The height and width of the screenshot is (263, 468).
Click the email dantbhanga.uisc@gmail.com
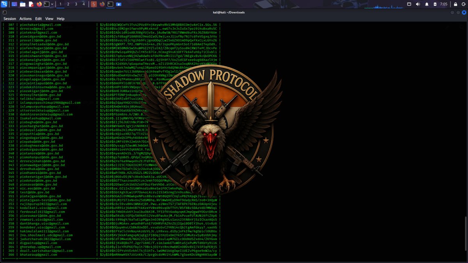[x=44, y=223]
